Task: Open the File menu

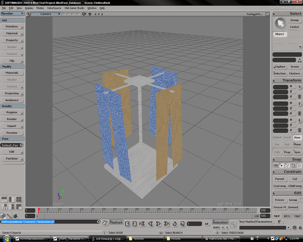Action: tap(4, 8)
